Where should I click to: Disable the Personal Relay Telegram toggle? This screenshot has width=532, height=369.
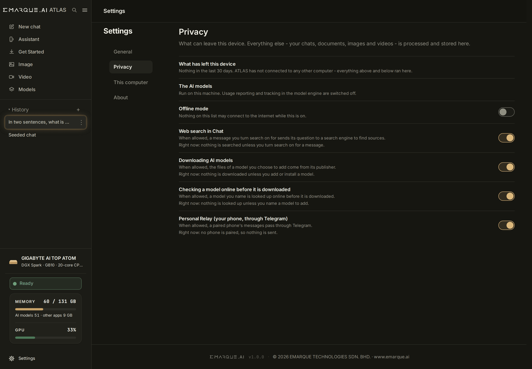point(506,225)
